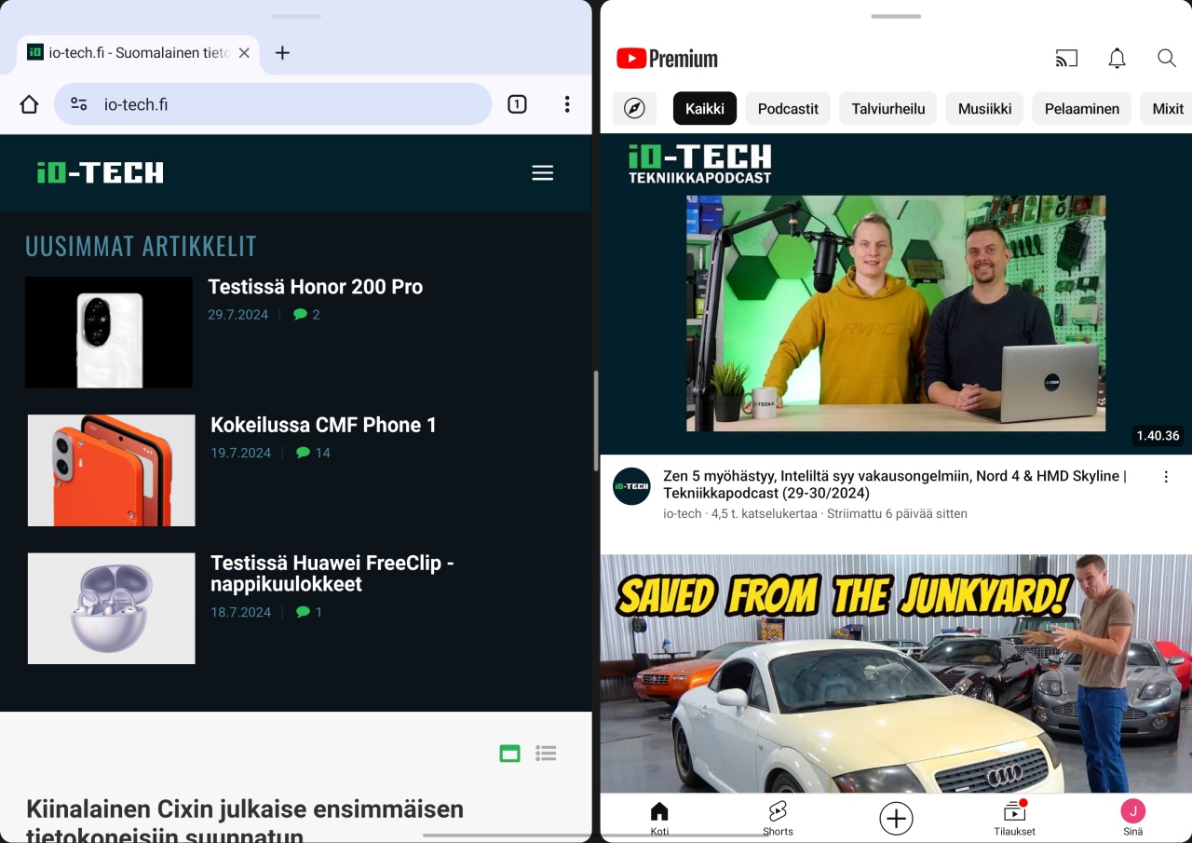This screenshot has height=843, width=1192.
Task: Open Huawei FreeClip earbuds thumbnail
Action: (112, 608)
